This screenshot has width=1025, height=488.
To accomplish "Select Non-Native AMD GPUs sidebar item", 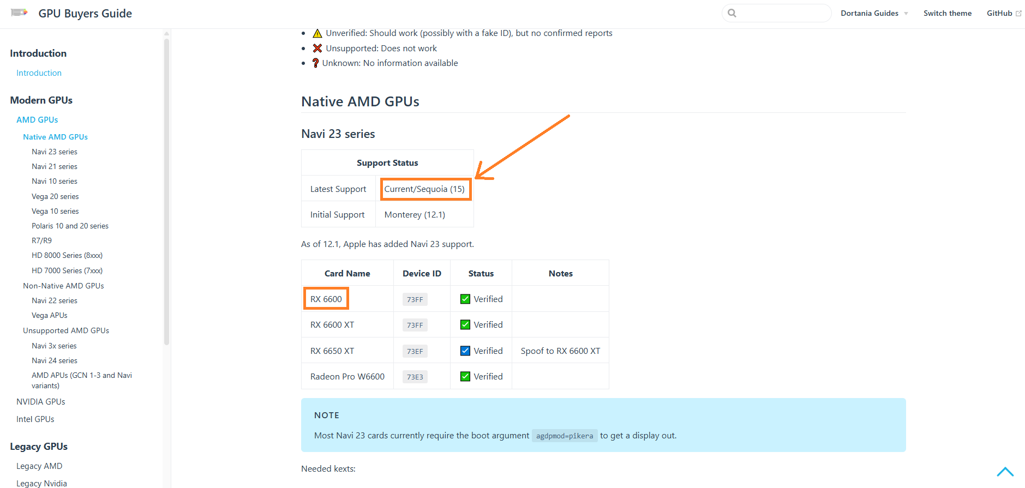I will pyautogui.click(x=63, y=286).
